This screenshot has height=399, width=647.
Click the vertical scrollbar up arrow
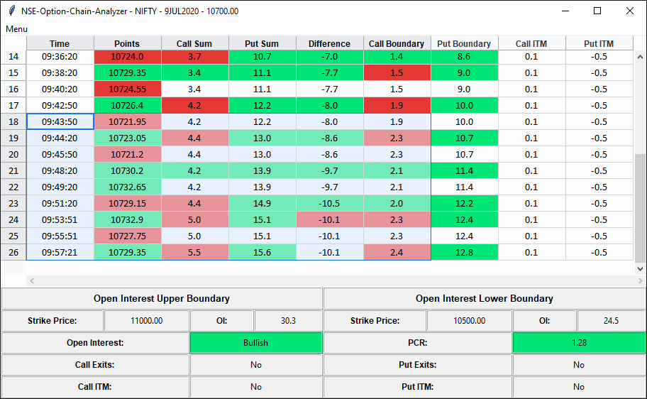point(640,57)
